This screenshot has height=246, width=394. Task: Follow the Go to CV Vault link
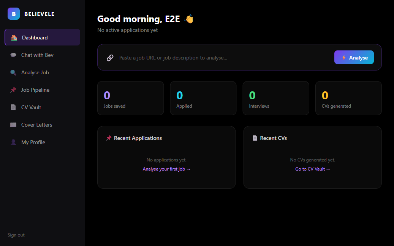[312, 169]
